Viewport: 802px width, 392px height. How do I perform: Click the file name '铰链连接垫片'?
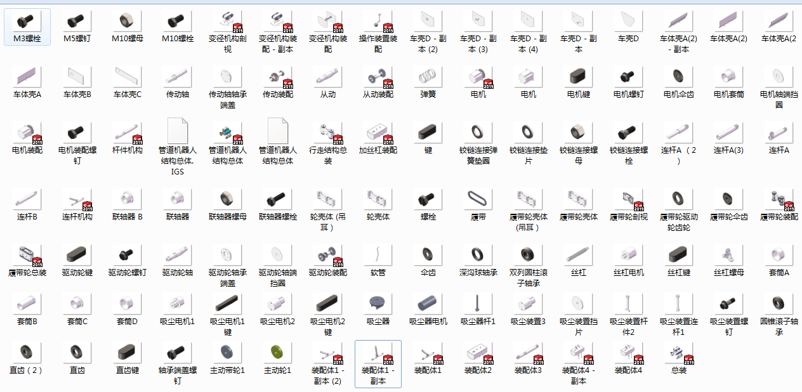(529, 155)
